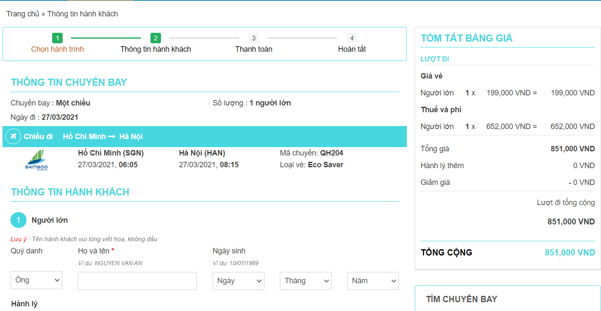601x311 pixels.
Task: Click the Thông tin hành khách section heading
Action: pos(70,192)
